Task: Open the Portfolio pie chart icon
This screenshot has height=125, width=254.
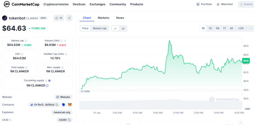Action: (x=198, y=4)
